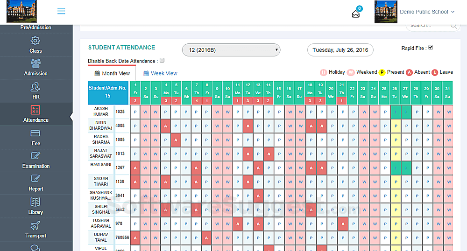Open the class dropdown showing 12 (2016B)
467x251 pixels.
(231, 50)
